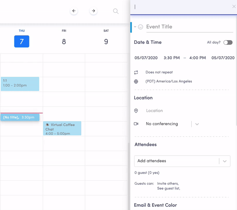This screenshot has height=210, width=237.
Task: Expand the No conferencing dropdown
Action: 197,124
